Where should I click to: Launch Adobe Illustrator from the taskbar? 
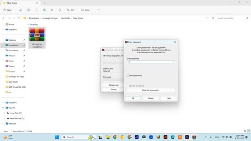coord(166,137)
